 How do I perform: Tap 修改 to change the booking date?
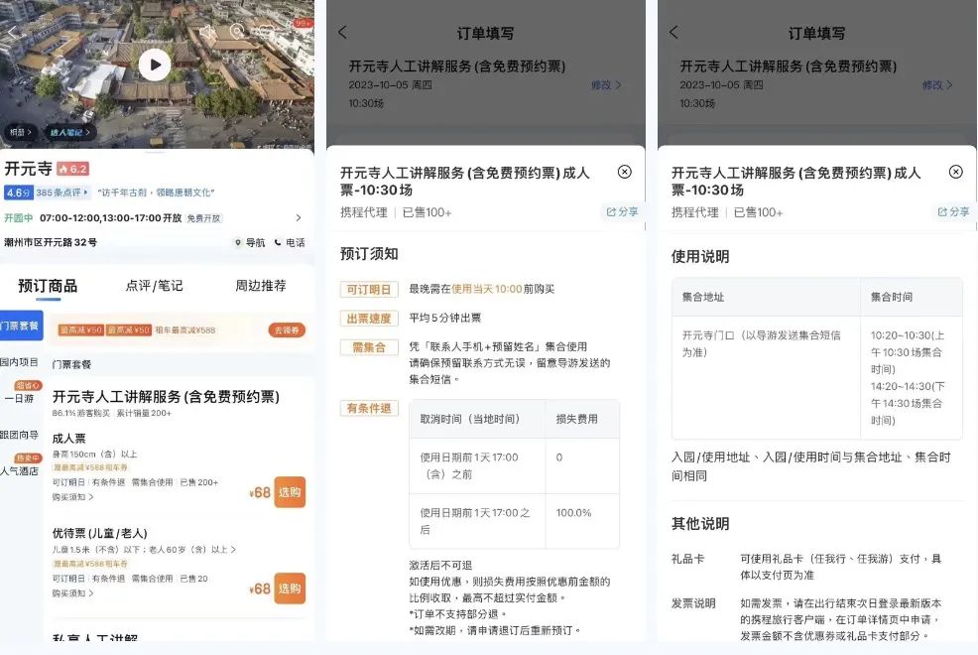[604, 85]
